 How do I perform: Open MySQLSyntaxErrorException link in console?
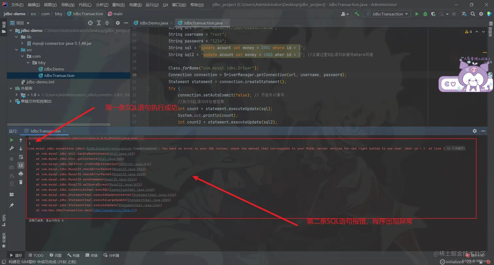109,148
